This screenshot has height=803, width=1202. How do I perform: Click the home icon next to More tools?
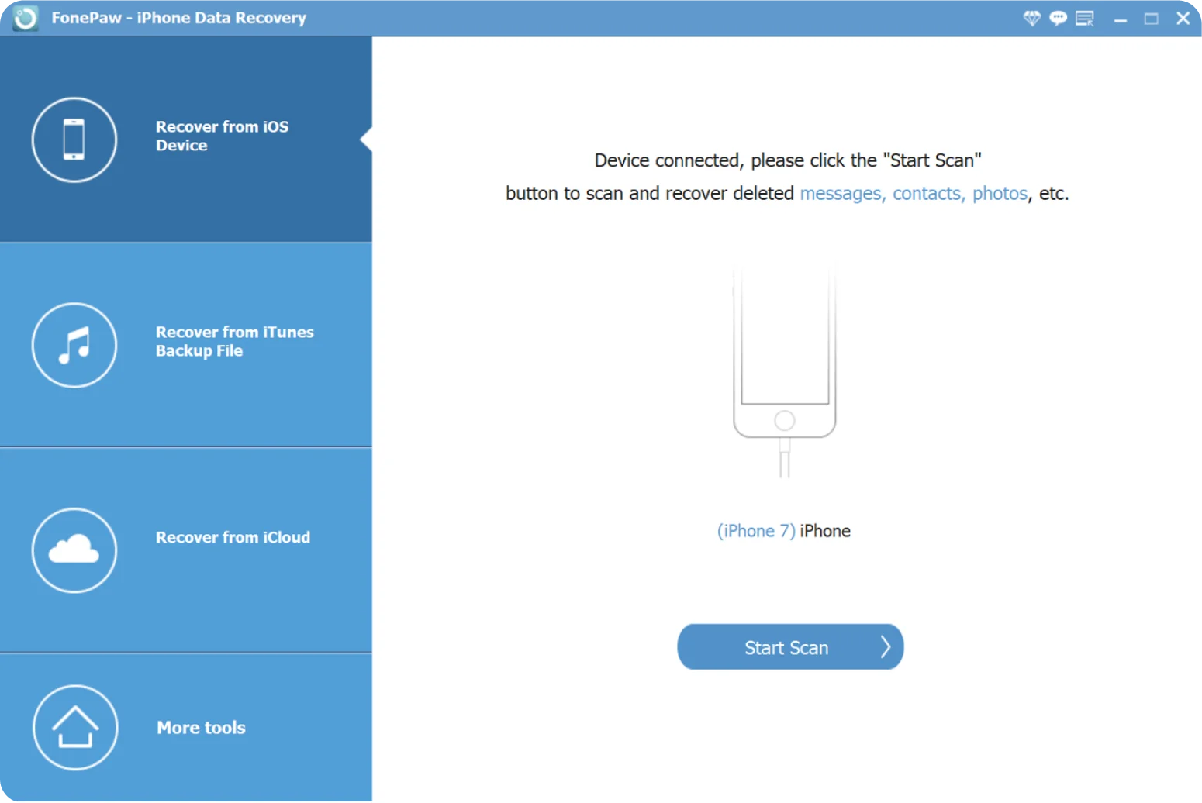74,727
